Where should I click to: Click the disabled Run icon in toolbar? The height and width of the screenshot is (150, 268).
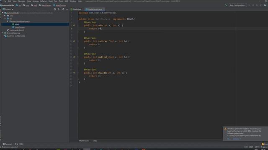tap(249, 5)
